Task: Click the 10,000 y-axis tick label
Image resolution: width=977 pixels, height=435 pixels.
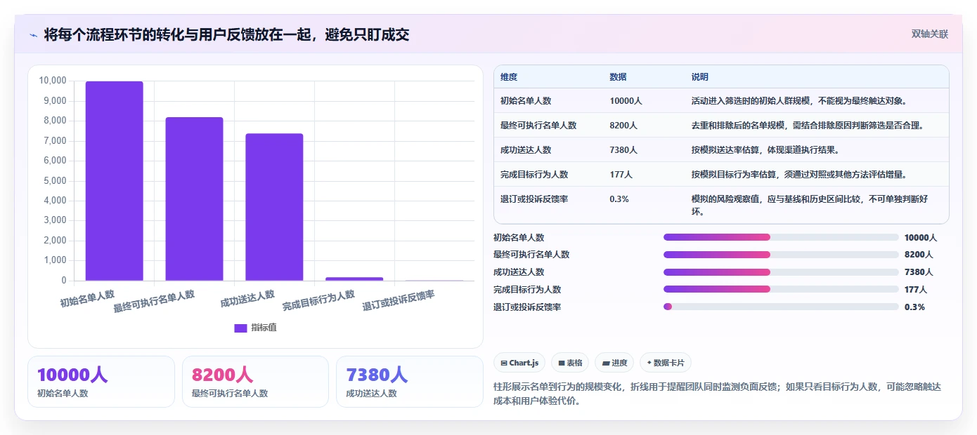Action: coord(53,81)
